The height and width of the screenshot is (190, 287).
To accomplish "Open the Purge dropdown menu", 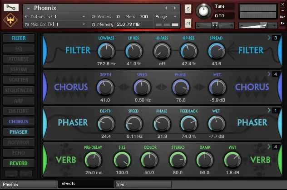I will click(175, 17).
